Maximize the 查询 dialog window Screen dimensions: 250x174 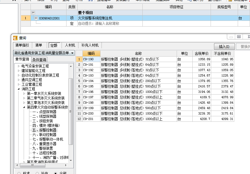pos(239,37)
